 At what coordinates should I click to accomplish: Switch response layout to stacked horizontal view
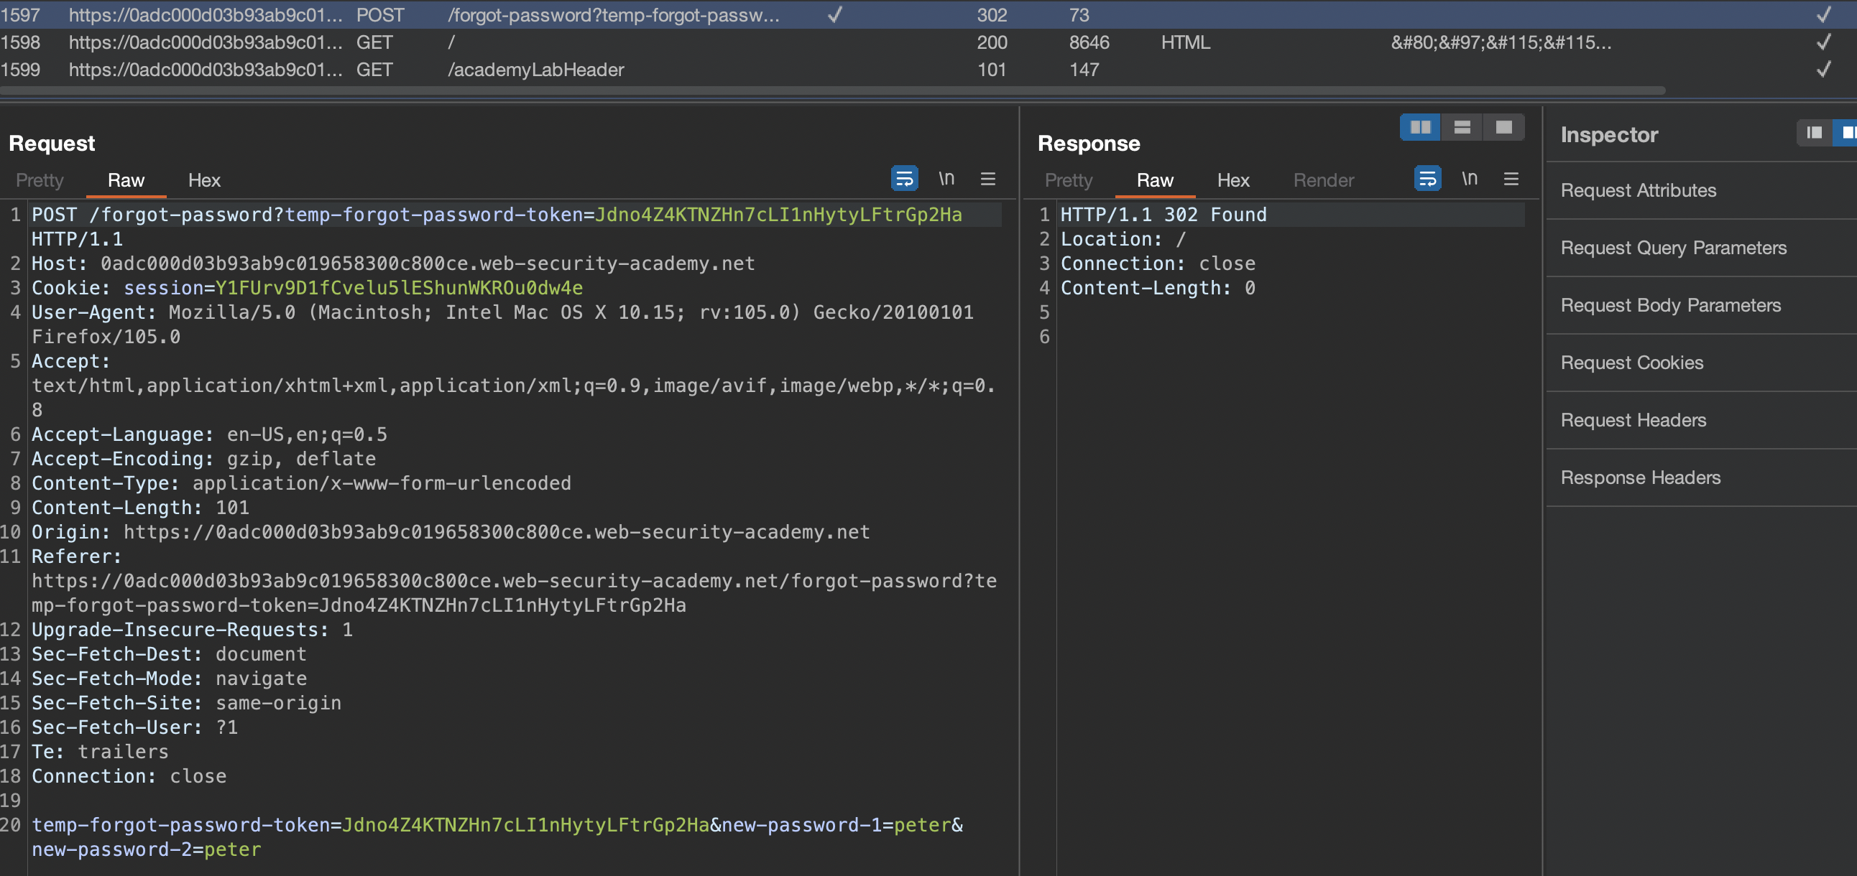pos(1461,128)
